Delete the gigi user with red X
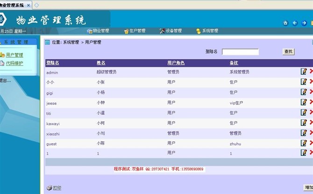 pos(311,91)
